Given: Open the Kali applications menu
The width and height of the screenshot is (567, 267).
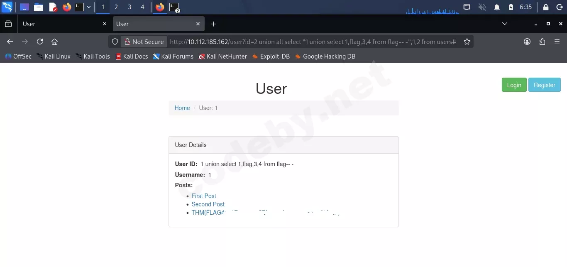Looking at the screenshot, I should pyautogui.click(x=7, y=7).
